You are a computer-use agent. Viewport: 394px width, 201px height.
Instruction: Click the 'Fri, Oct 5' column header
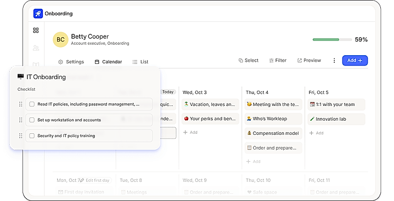point(318,92)
